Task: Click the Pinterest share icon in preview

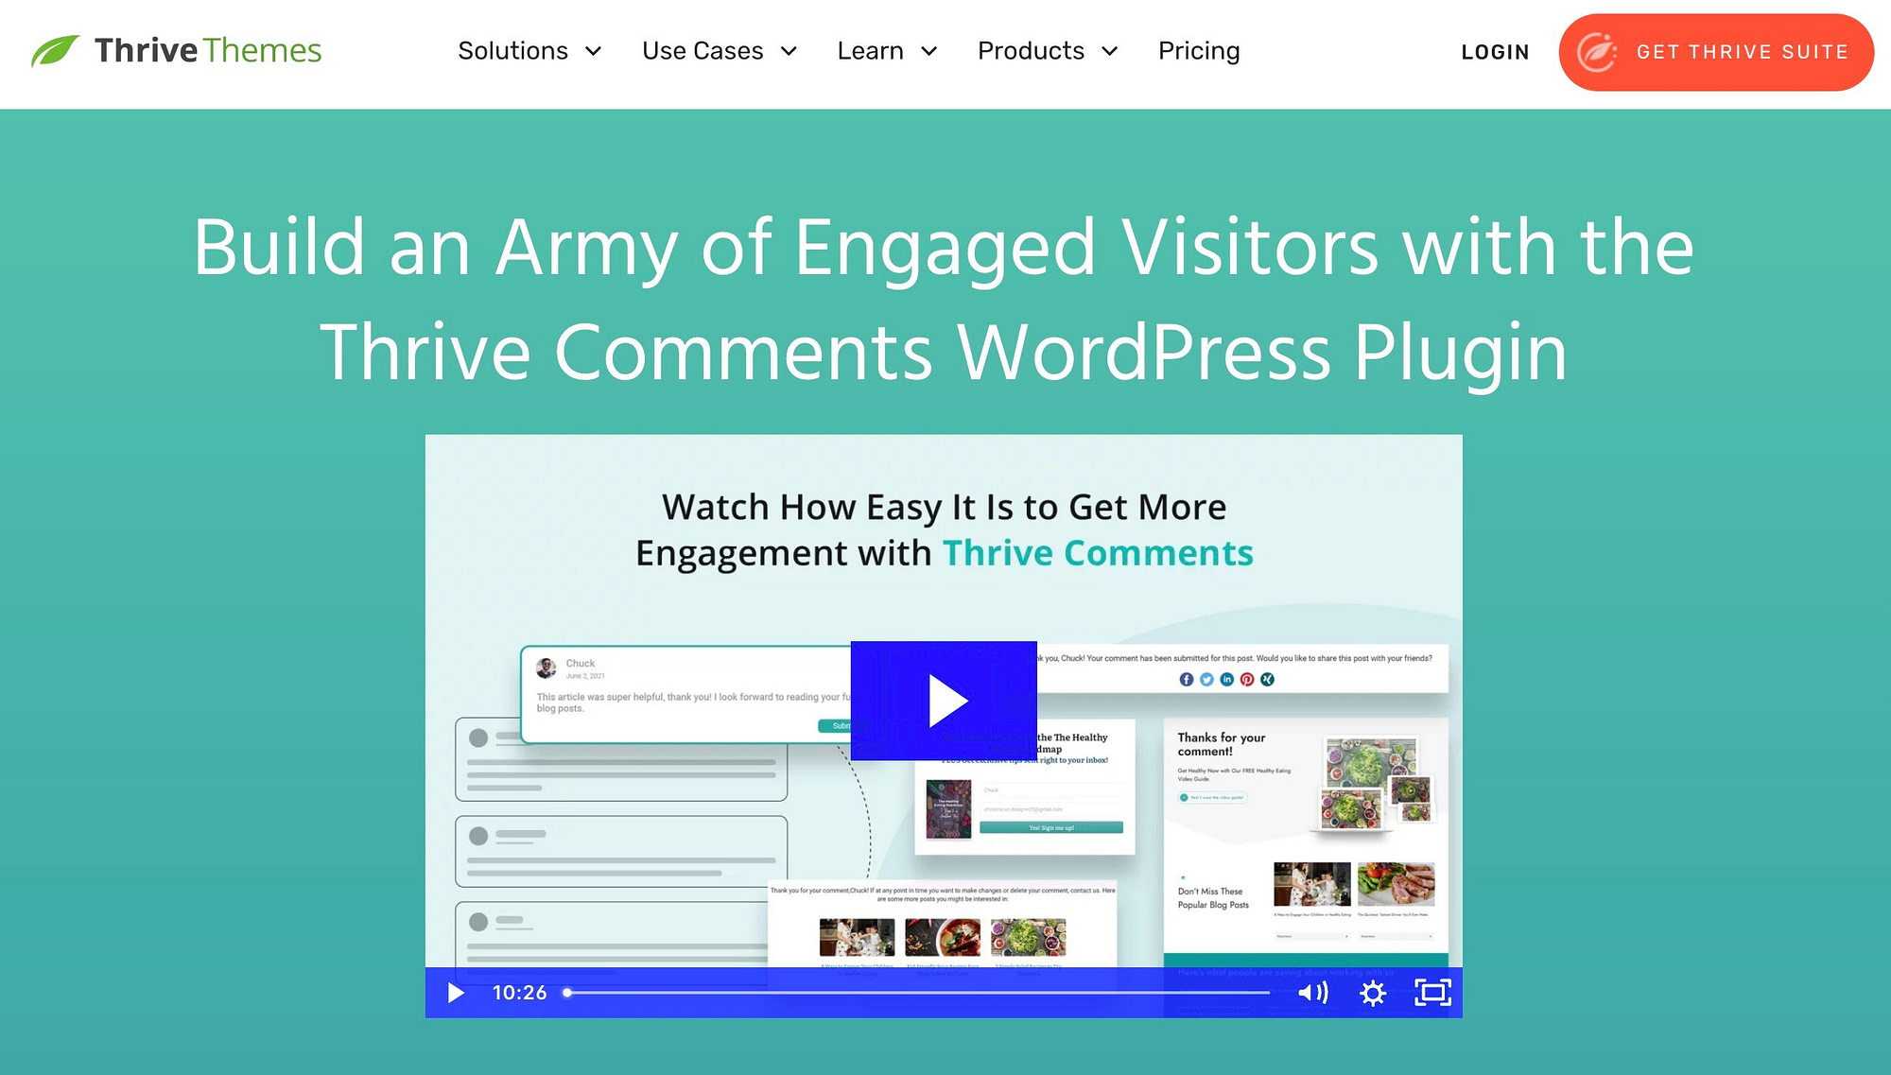Action: tap(1244, 679)
